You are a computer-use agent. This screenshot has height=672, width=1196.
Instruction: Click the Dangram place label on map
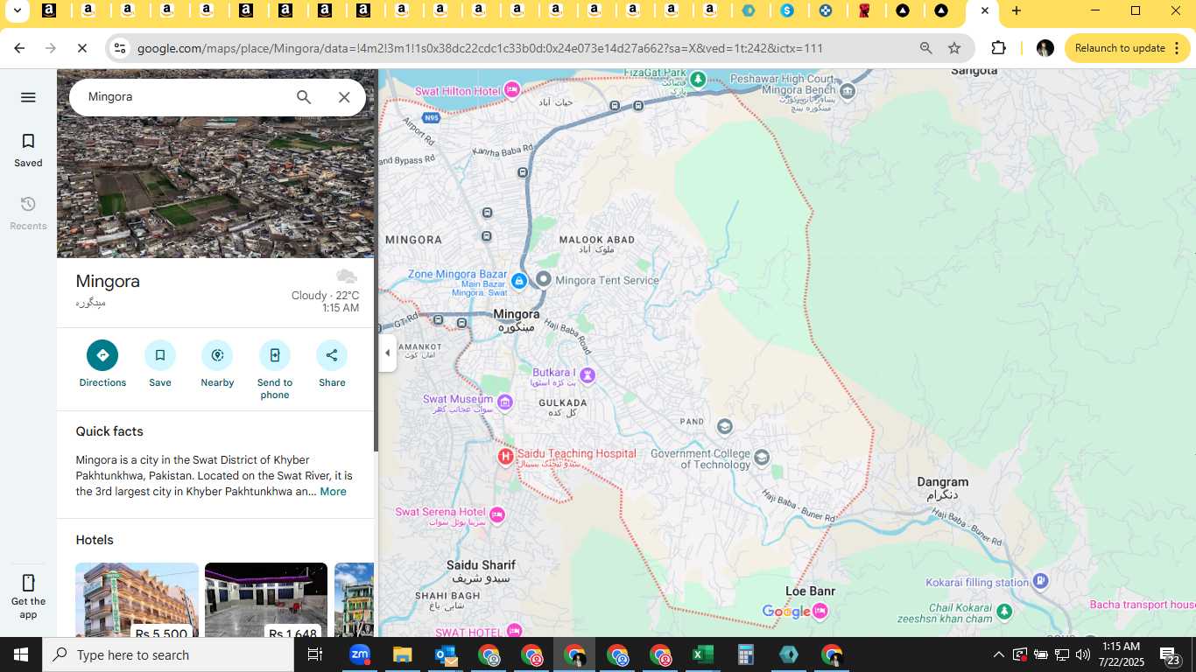pos(943,488)
